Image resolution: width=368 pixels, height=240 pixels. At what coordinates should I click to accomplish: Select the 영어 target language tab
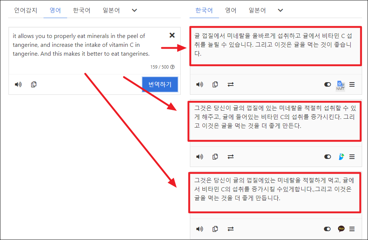[231, 10]
